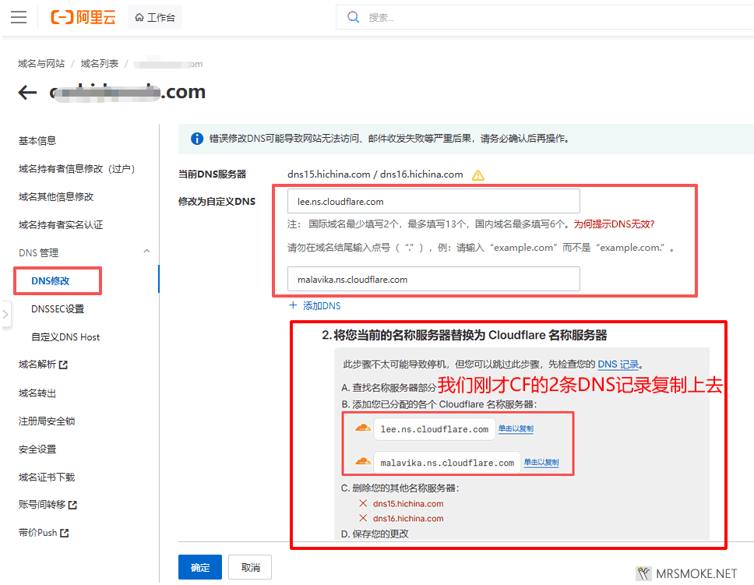The width and height of the screenshot is (754, 585).
Task: Open the hamburger navigation menu
Action: [19, 17]
